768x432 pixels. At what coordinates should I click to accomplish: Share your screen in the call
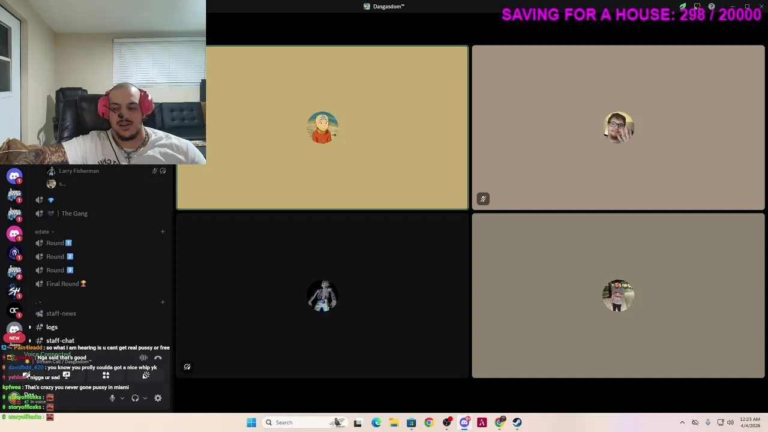[x=66, y=376]
